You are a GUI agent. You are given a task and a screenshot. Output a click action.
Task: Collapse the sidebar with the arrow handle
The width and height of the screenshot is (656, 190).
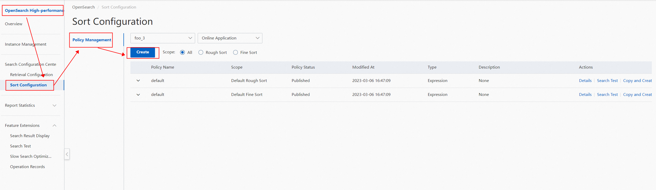click(67, 154)
